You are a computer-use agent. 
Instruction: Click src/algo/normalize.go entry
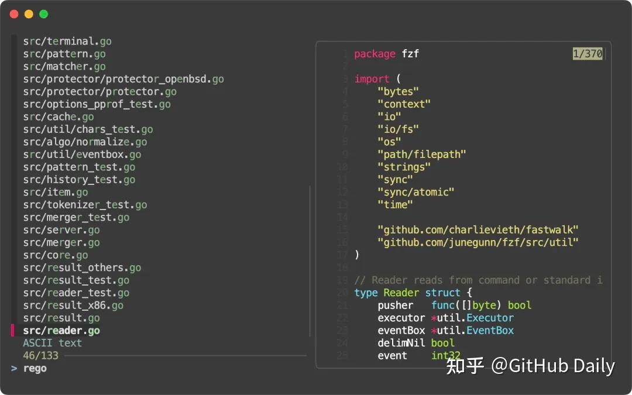point(85,142)
